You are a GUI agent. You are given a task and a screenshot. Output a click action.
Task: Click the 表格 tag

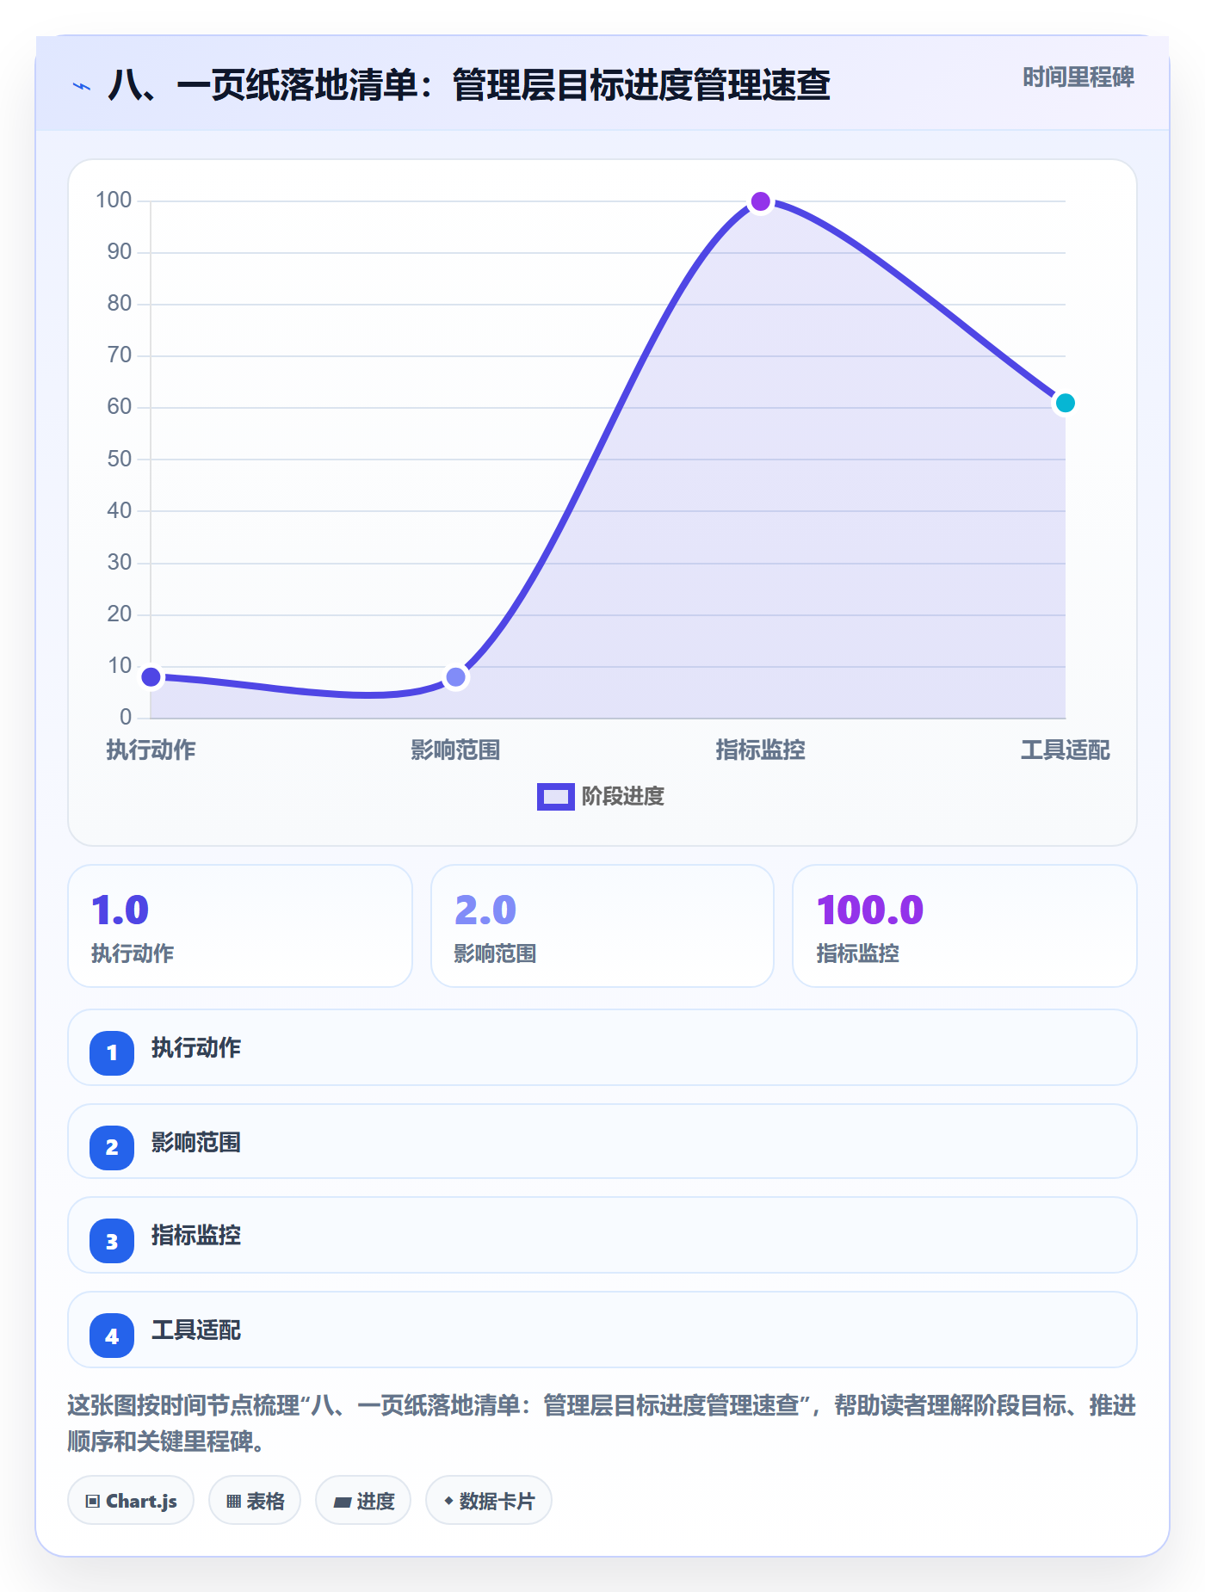pos(255,1501)
